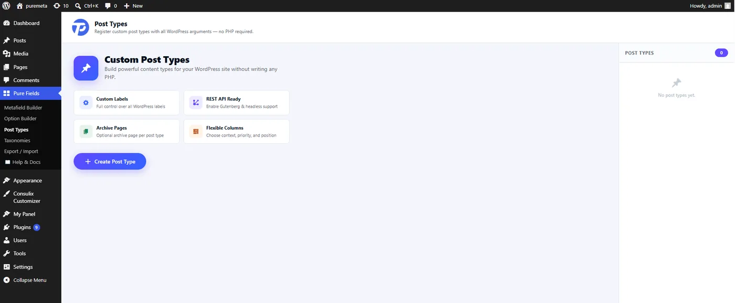
Task: Click the 'No post types yet.' text
Action: click(677, 95)
